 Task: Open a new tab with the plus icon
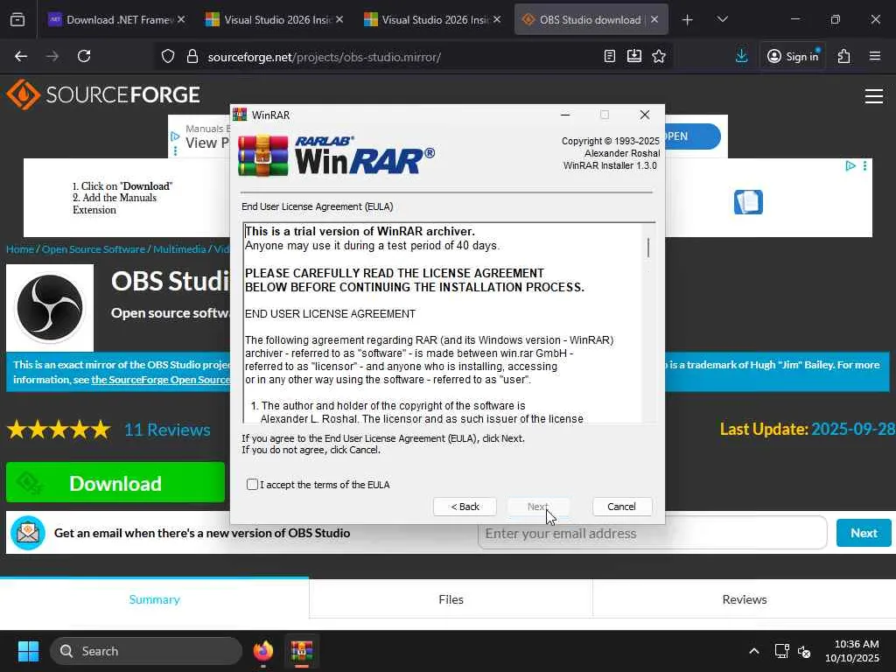(x=688, y=20)
